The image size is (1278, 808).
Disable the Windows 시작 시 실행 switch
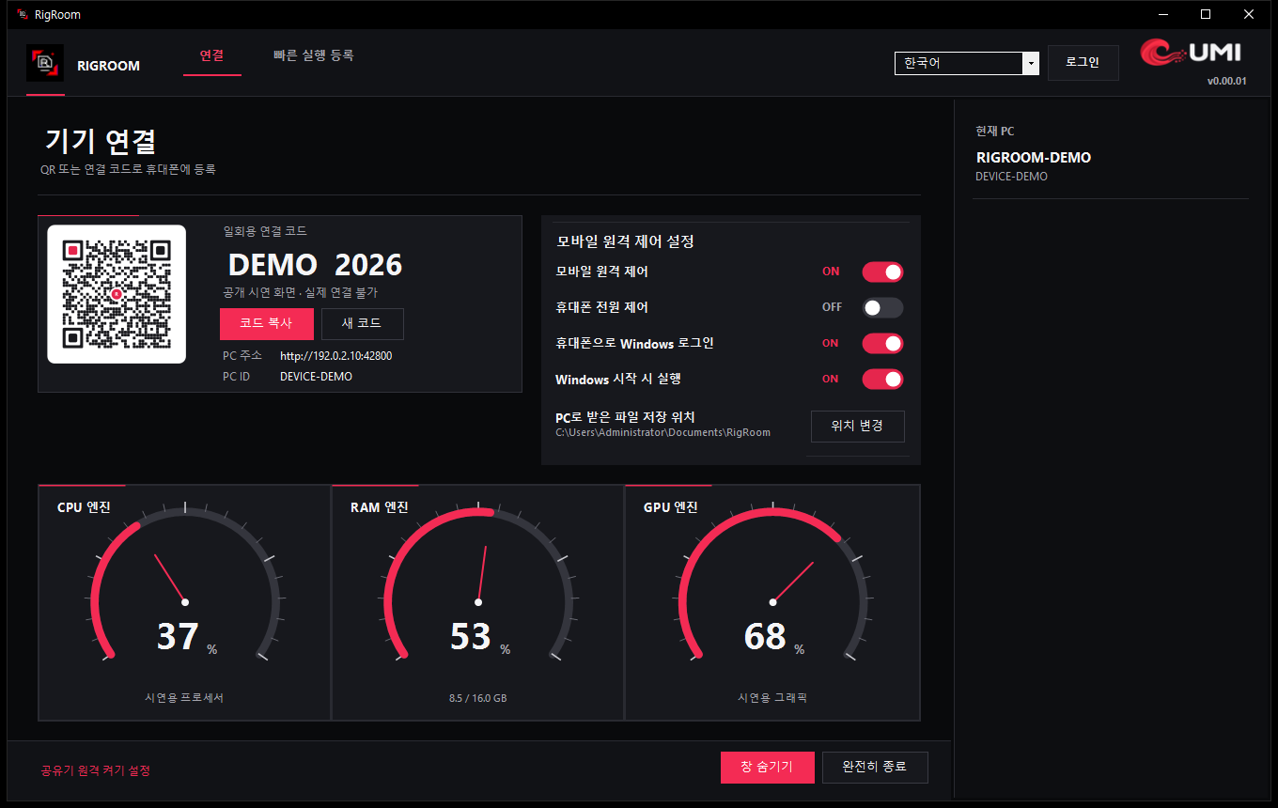[882, 379]
